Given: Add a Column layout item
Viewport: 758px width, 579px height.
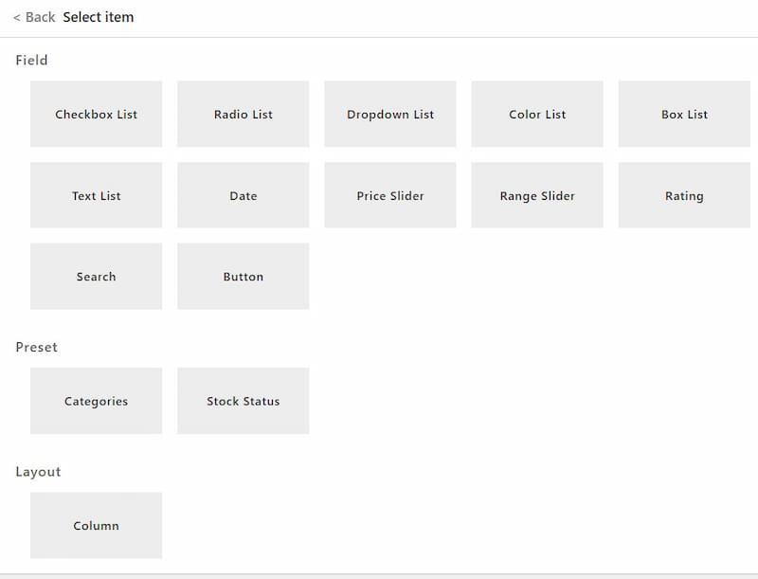Looking at the screenshot, I should tap(97, 525).
